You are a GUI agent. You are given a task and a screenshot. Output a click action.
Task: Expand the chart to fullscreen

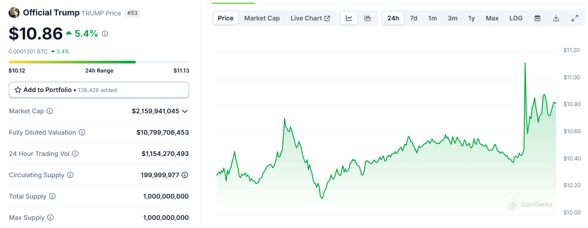[x=575, y=18]
